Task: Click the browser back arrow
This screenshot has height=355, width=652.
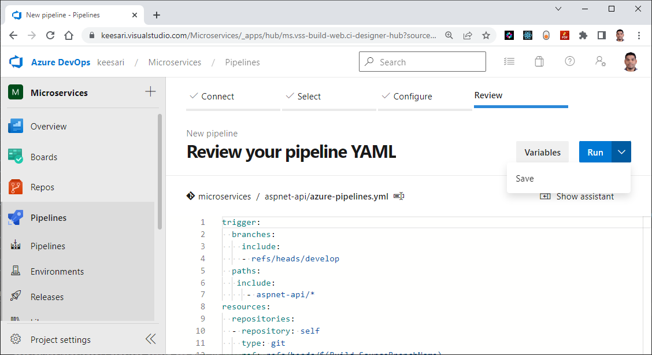Action: (x=13, y=35)
